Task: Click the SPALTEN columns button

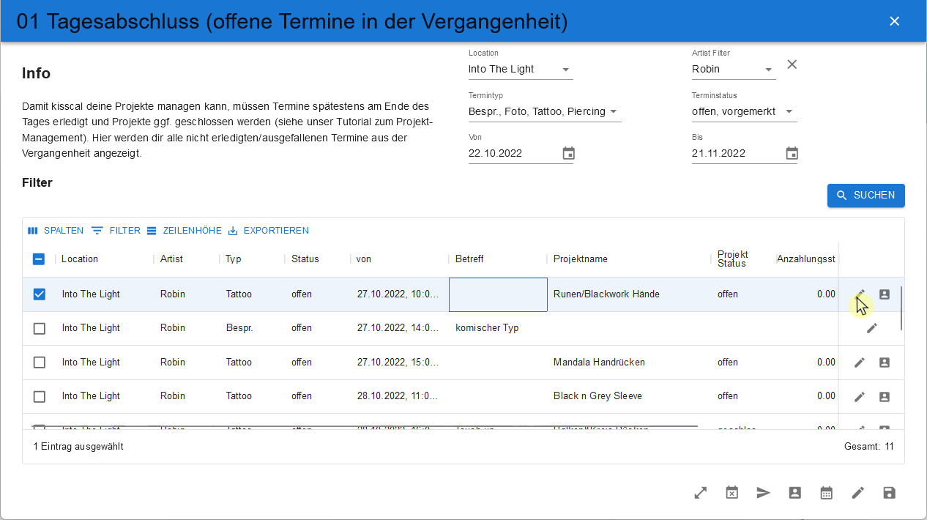Action: [x=56, y=231]
